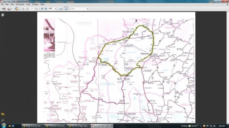Screen dimensions: 229x128
Task: Click the clock showing 3:02 PM
Action: (x=222, y=126)
